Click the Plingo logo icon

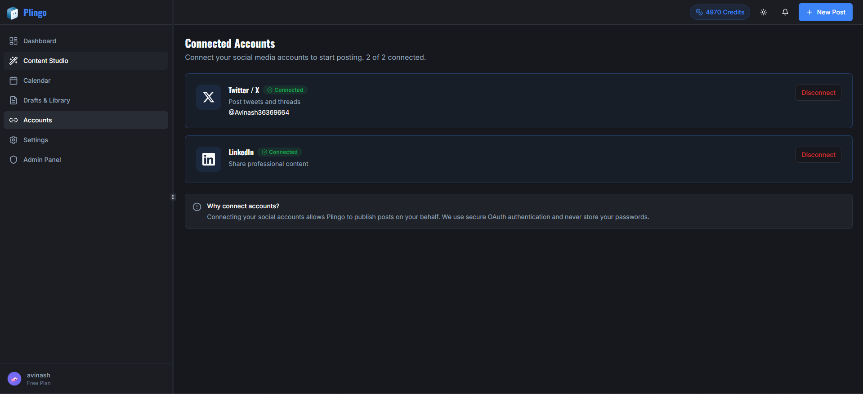point(13,13)
